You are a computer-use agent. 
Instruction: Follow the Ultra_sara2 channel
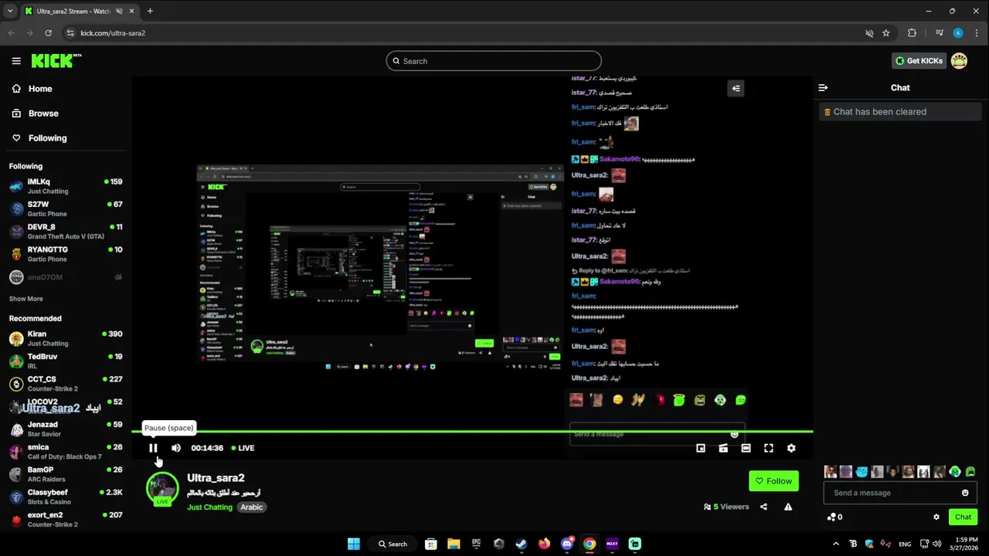coord(773,481)
